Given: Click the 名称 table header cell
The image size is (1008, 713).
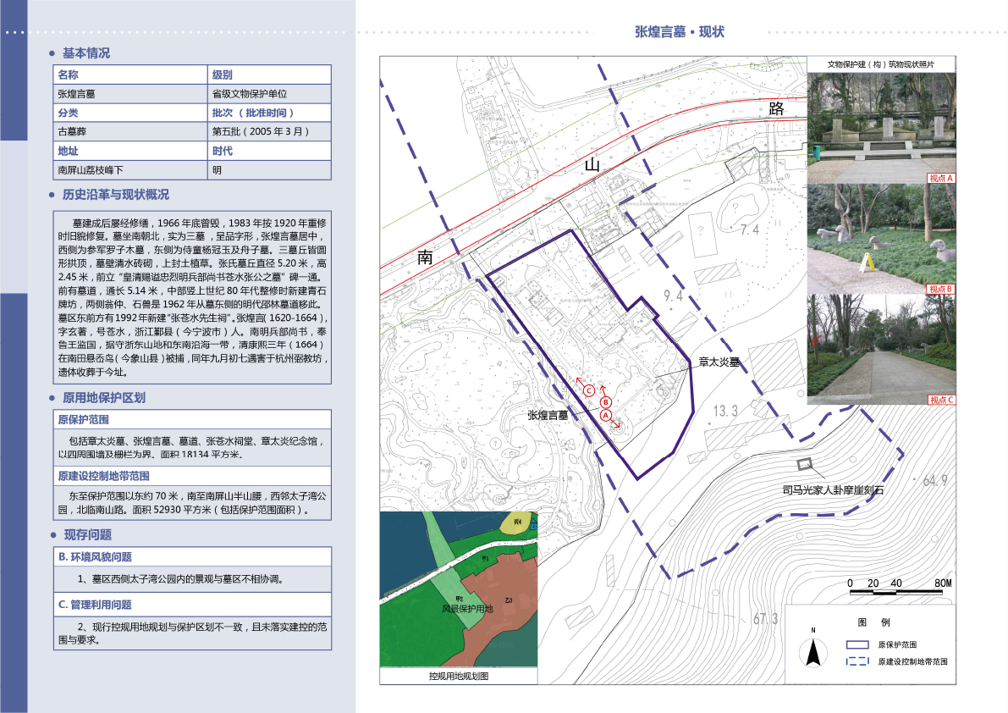Looking at the screenshot, I should pos(130,75).
